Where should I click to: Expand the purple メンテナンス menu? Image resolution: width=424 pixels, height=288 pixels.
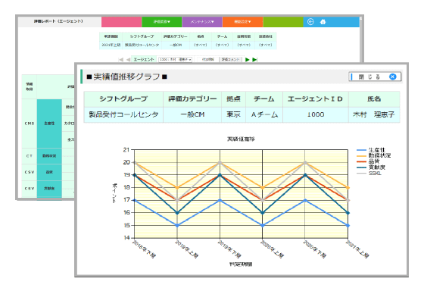(202, 22)
